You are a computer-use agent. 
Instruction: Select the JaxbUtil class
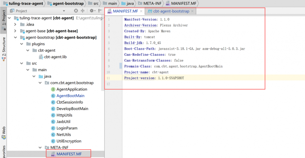click(64, 122)
